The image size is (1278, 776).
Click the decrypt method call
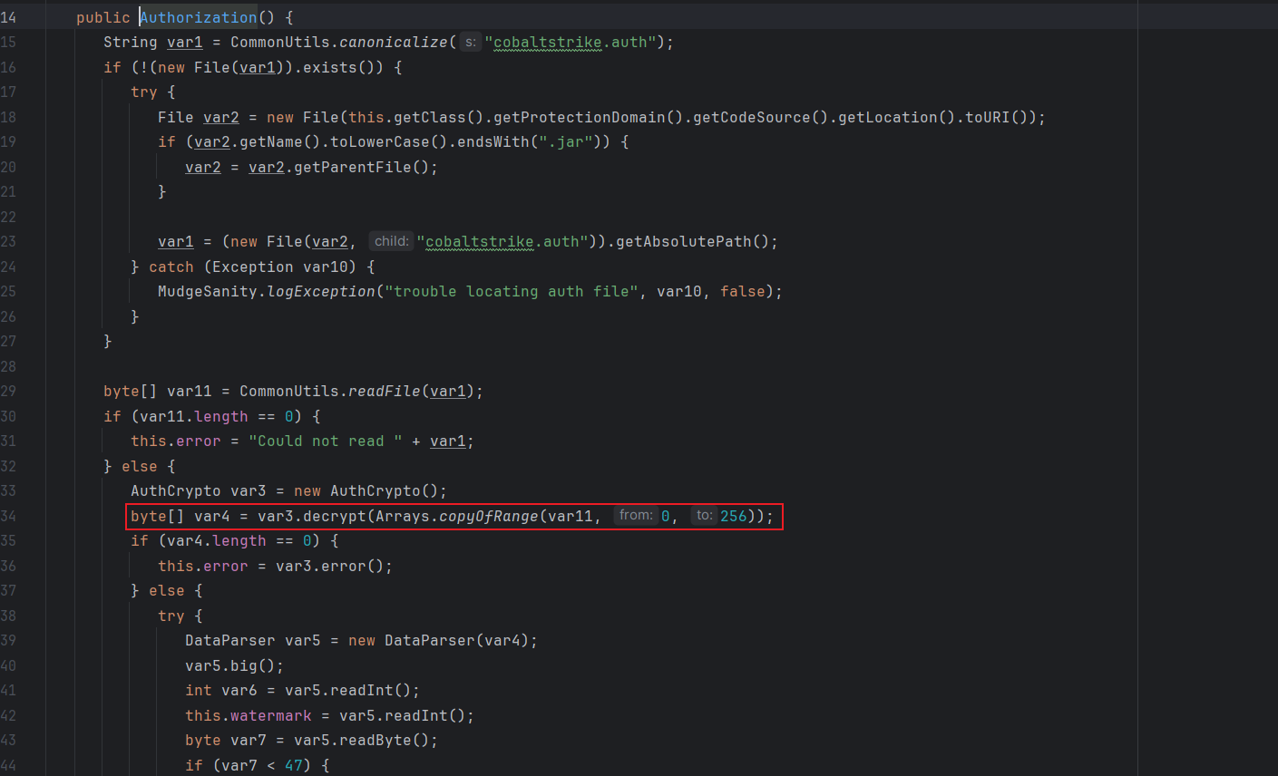pyautogui.click(x=335, y=517)
